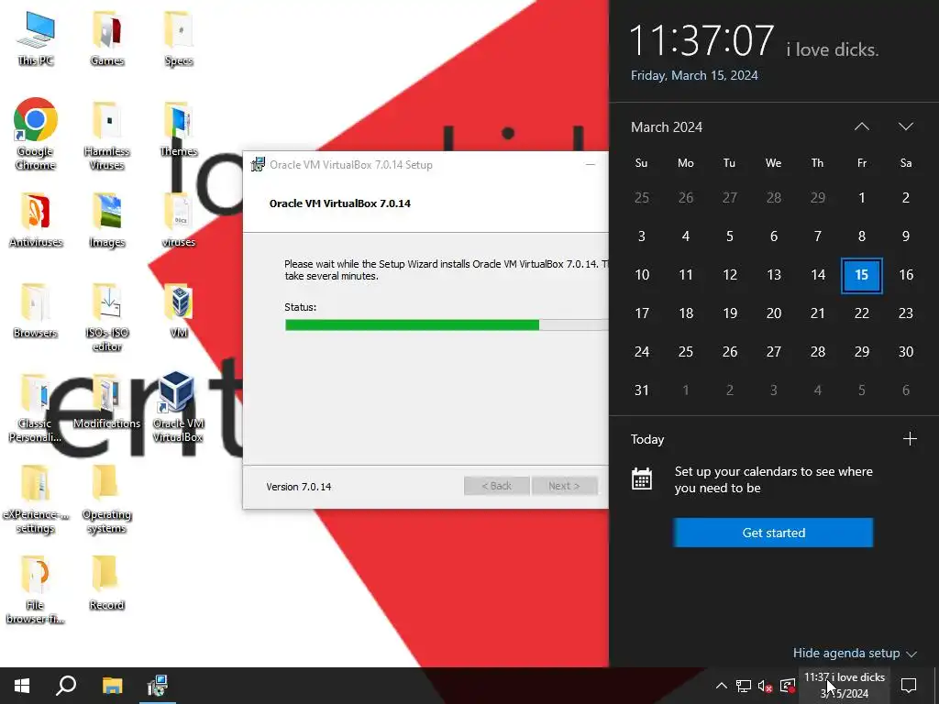Click the green installation progress bar
Viewport: 939px width, 704px height.
[447, 325]
